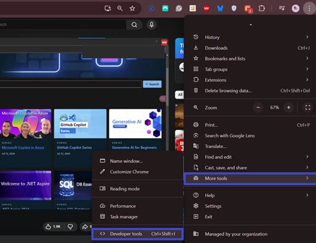The image size is (316, 243).
Task: Click the All filter chip
Action: [179, 95]
